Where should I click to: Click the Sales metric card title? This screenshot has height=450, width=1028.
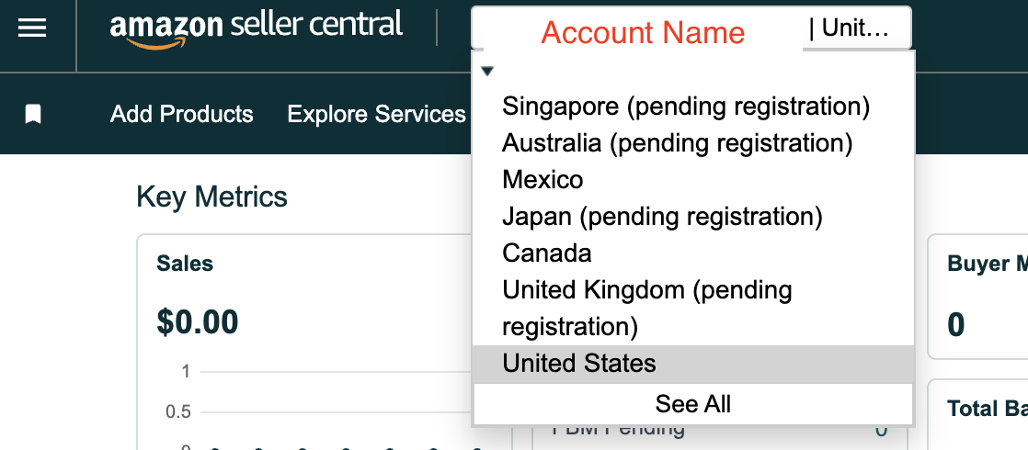pyautogui.click(x=185, y=264)
